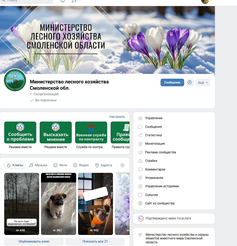Open the notifications bell icon
The width and height of the screenshot is (237, 246).
(x=63, y=1)
